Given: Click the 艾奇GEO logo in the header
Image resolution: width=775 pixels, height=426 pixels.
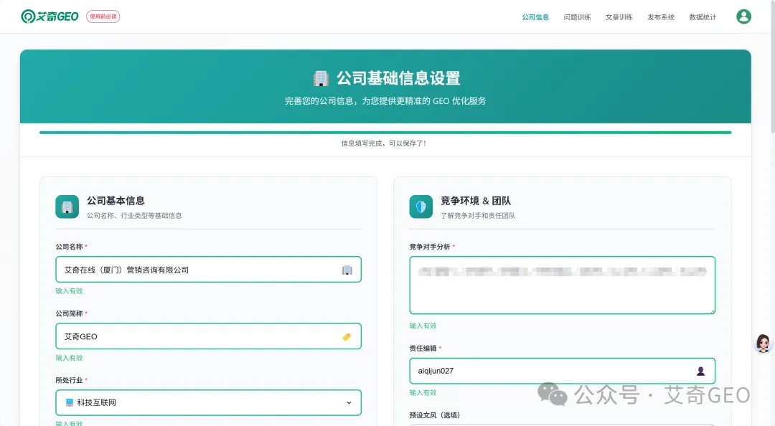Looking at the screenshot, I should click(x=50, y=16).
